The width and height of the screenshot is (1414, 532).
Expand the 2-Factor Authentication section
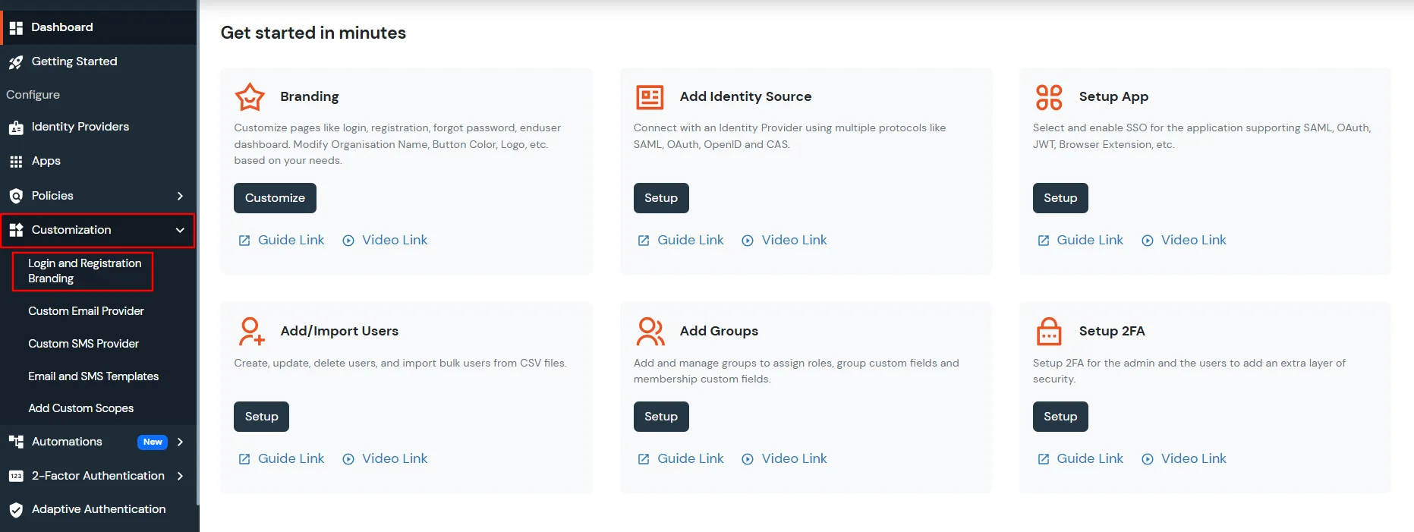(x=180, y=476)
